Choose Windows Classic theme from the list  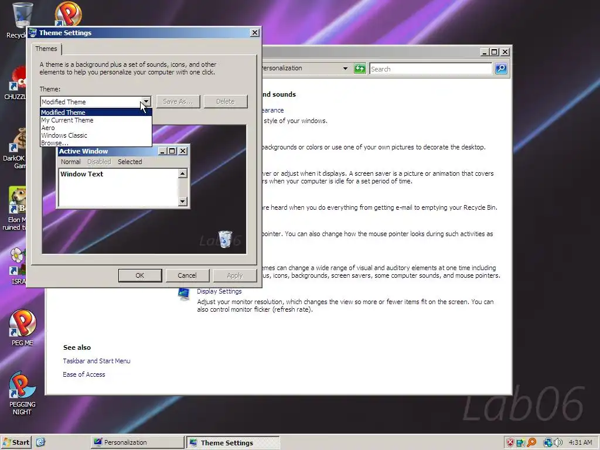pos(96,135)
